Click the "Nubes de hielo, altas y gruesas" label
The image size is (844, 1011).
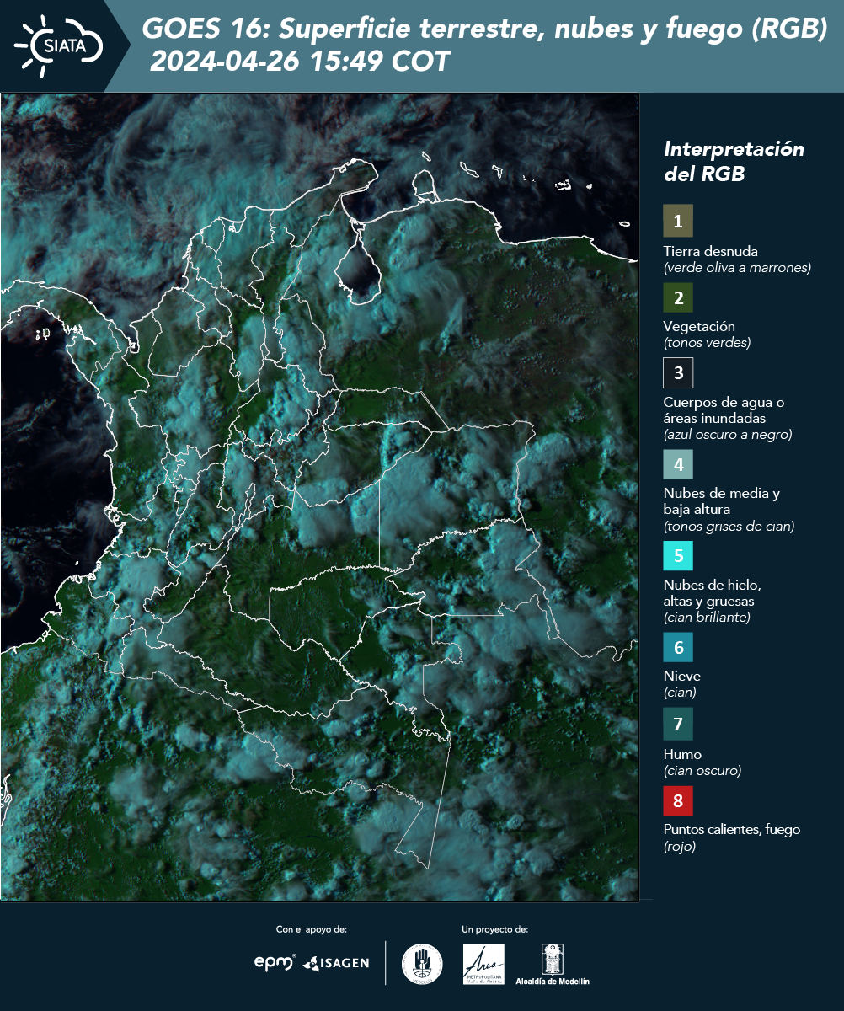click(713, 593)
